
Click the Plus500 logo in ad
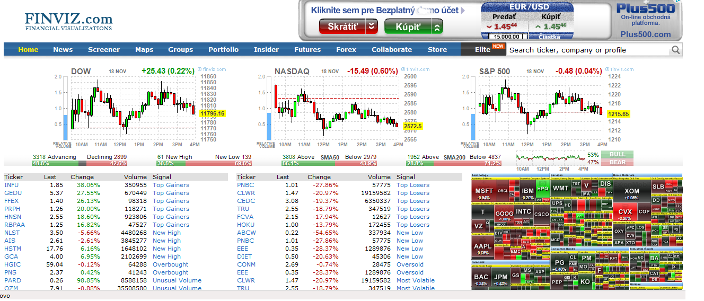(x=645, y=9)
